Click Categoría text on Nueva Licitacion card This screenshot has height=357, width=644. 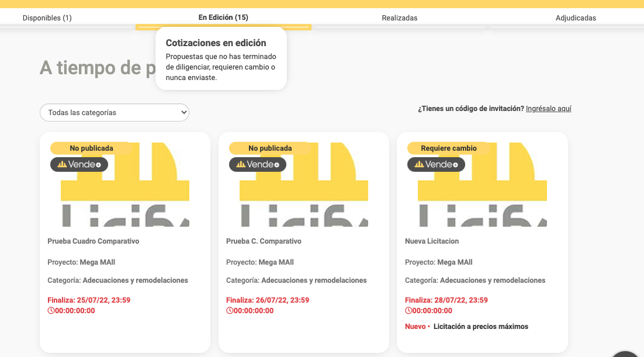tap(475, 280)
